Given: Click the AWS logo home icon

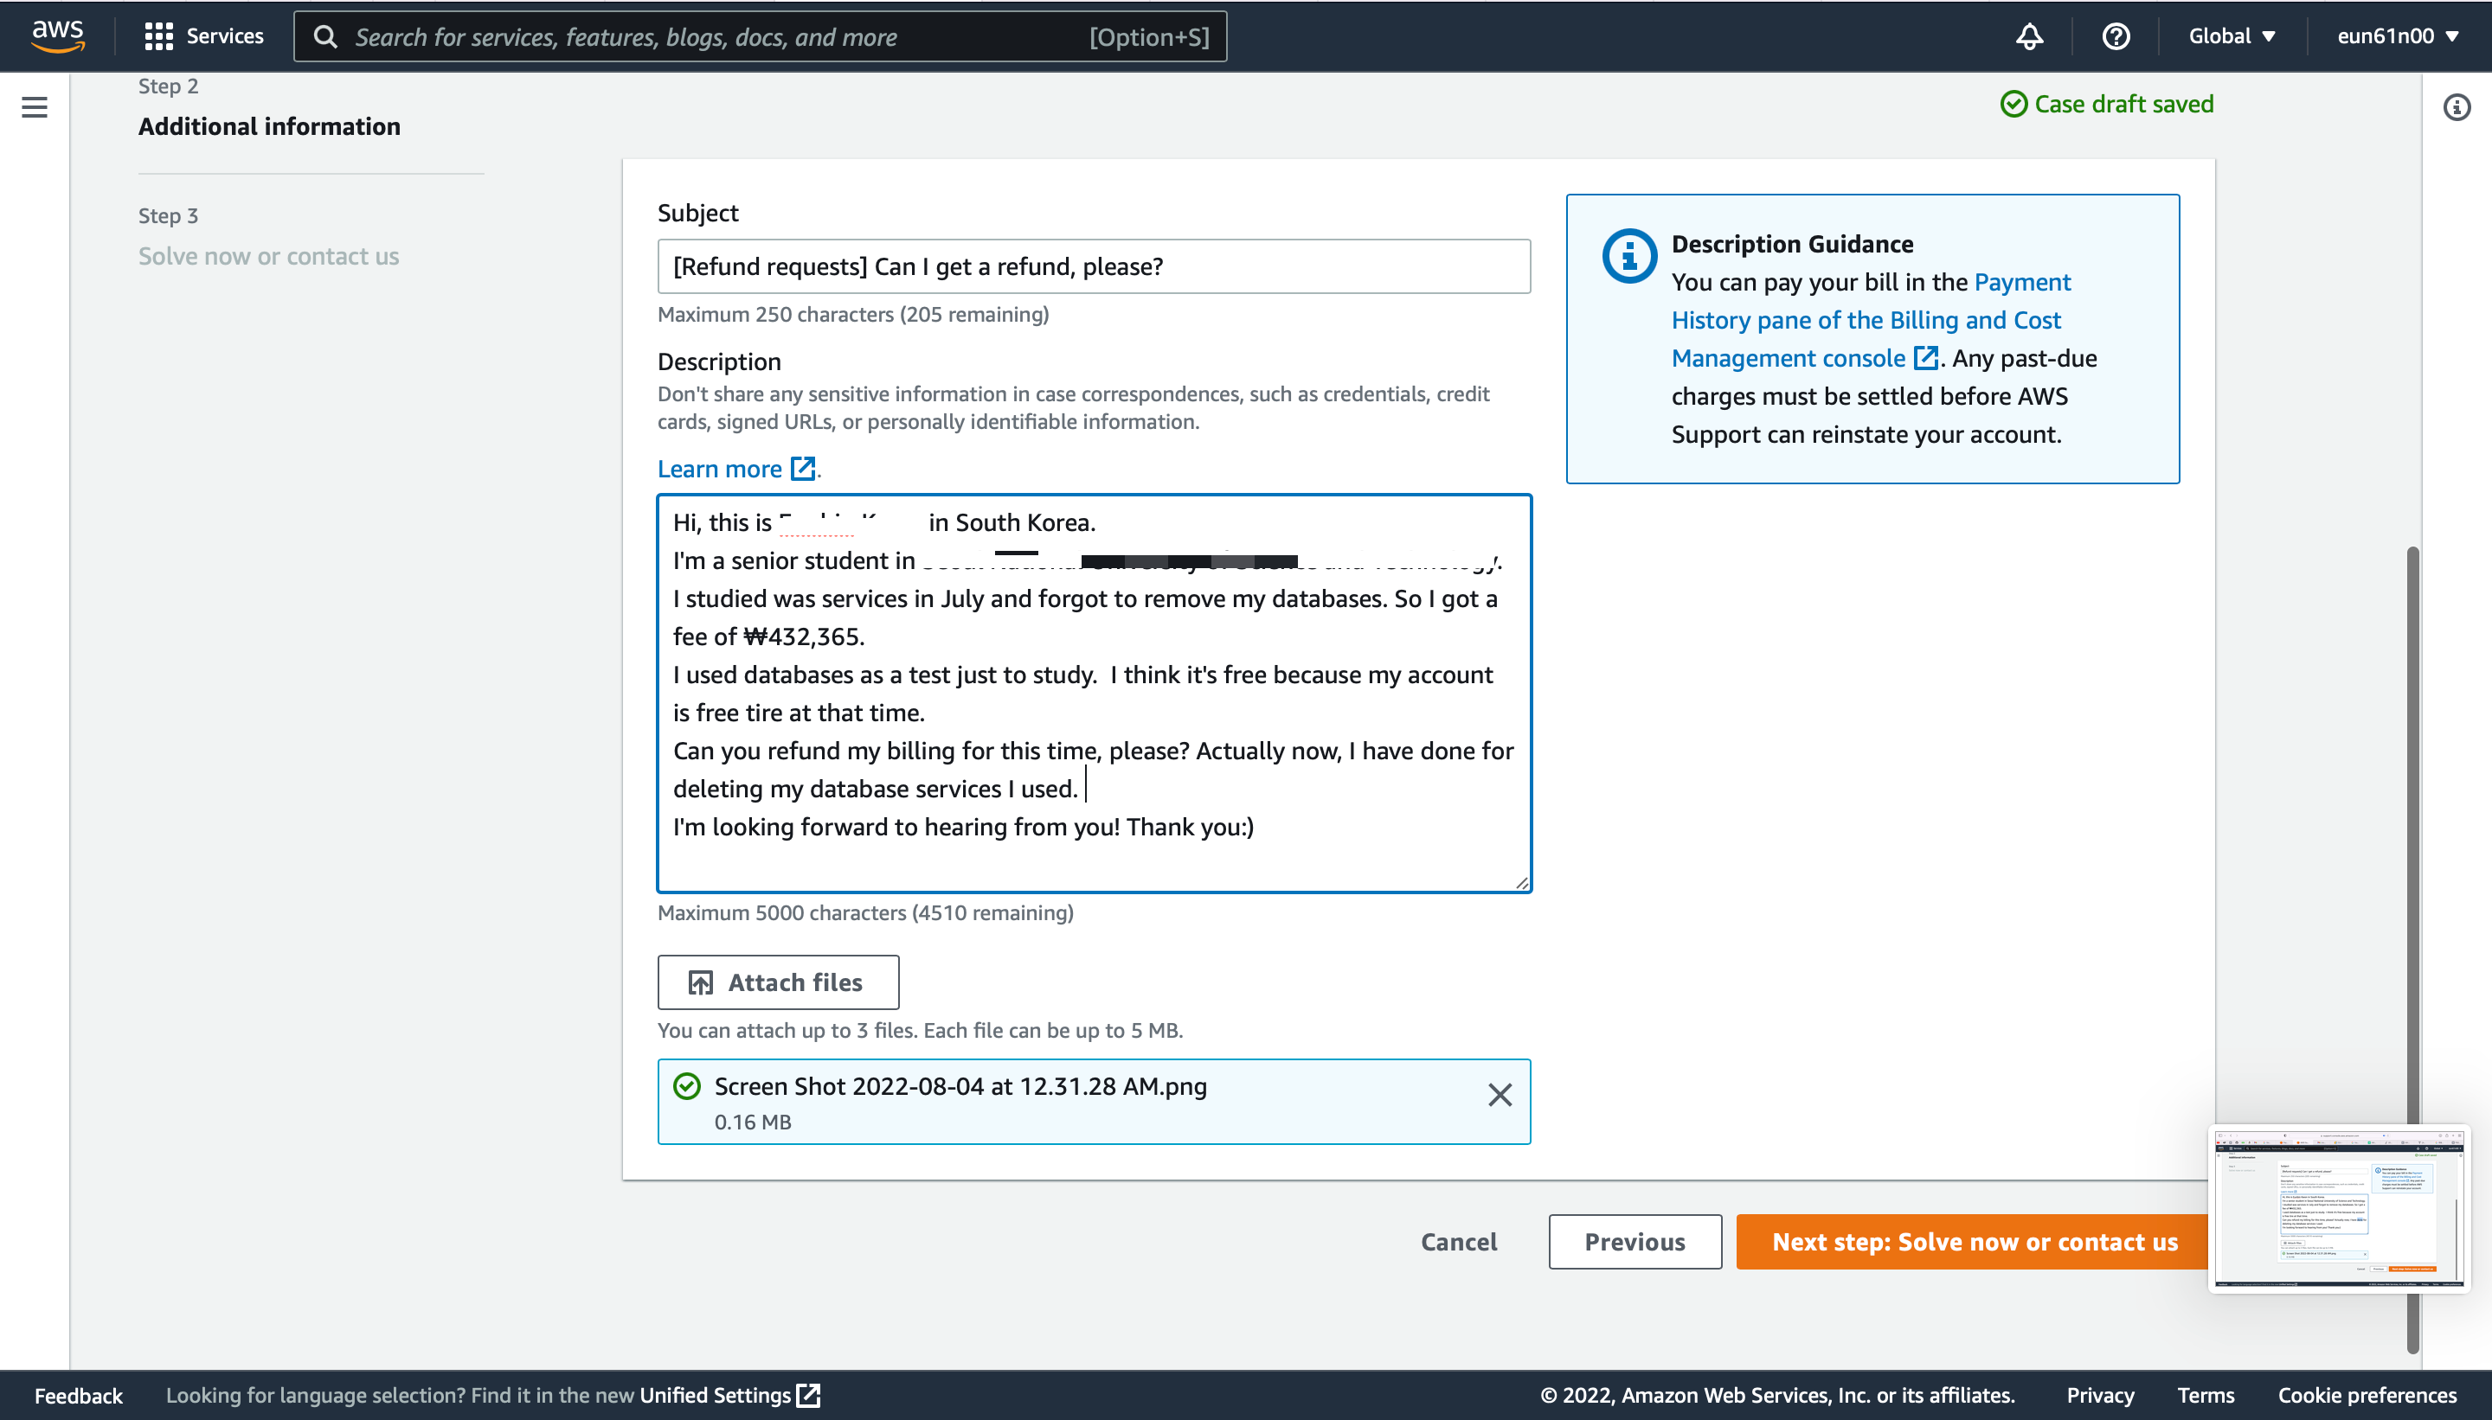Looking at the screenshot, I should coord(58,36).
